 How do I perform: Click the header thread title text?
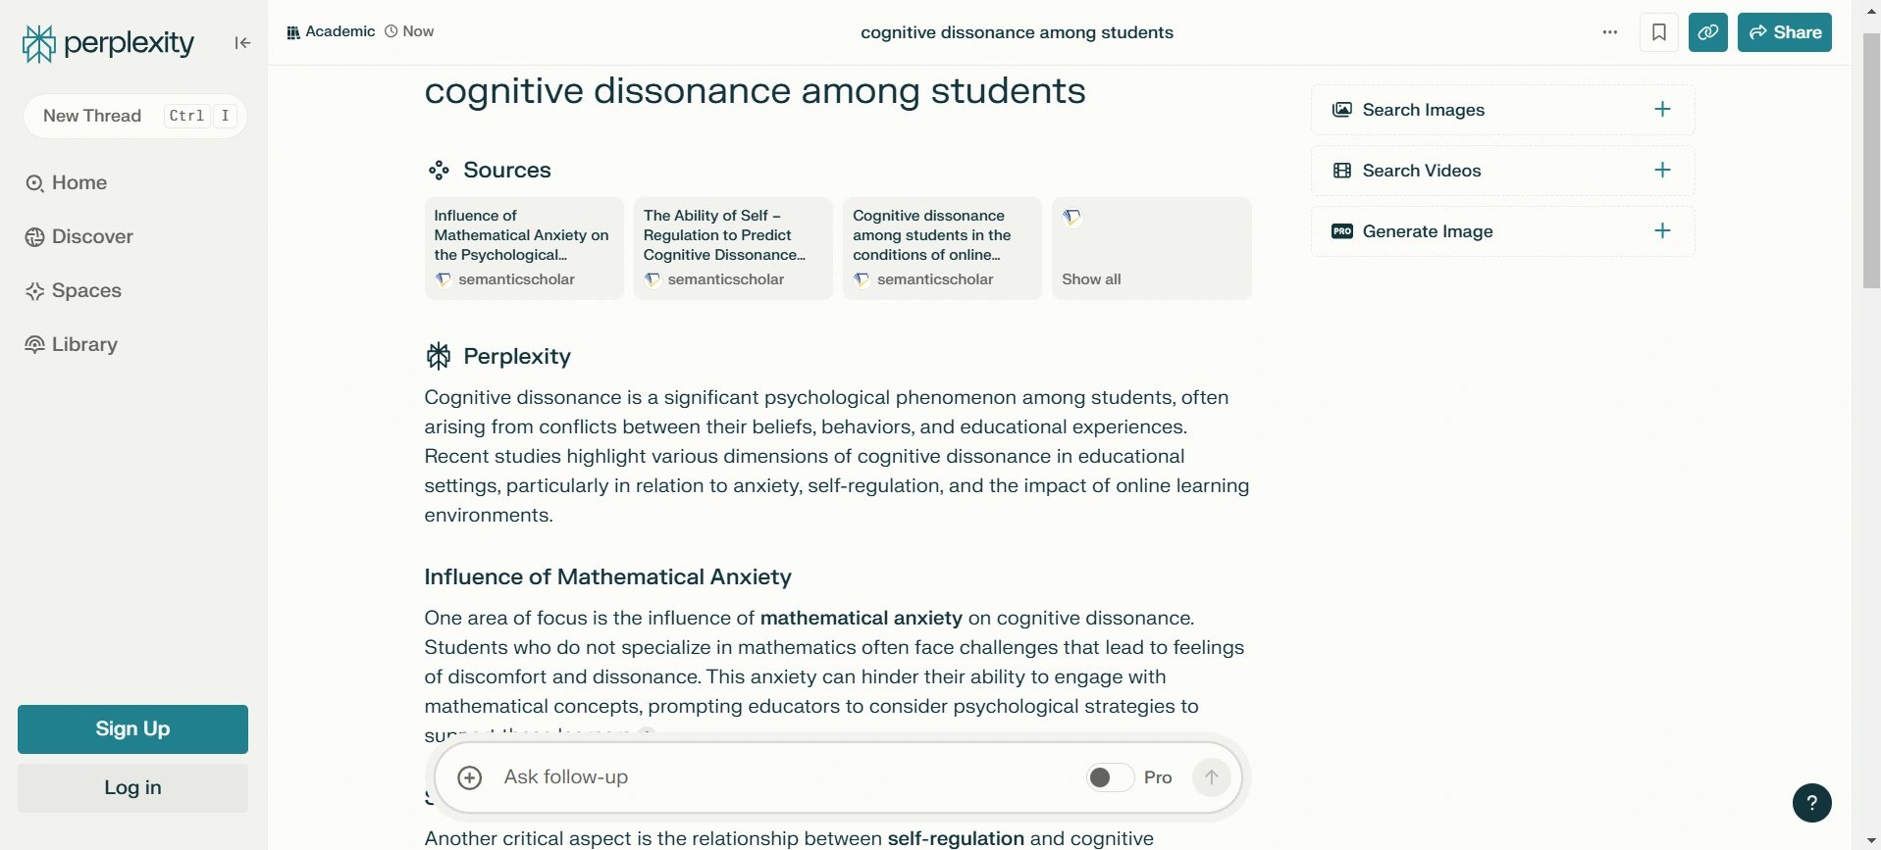click(x=1017, y=32)
